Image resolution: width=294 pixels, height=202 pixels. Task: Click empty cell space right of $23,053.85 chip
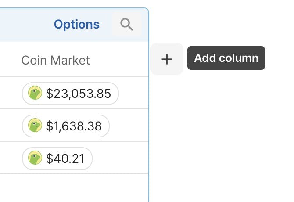[133, 93]
